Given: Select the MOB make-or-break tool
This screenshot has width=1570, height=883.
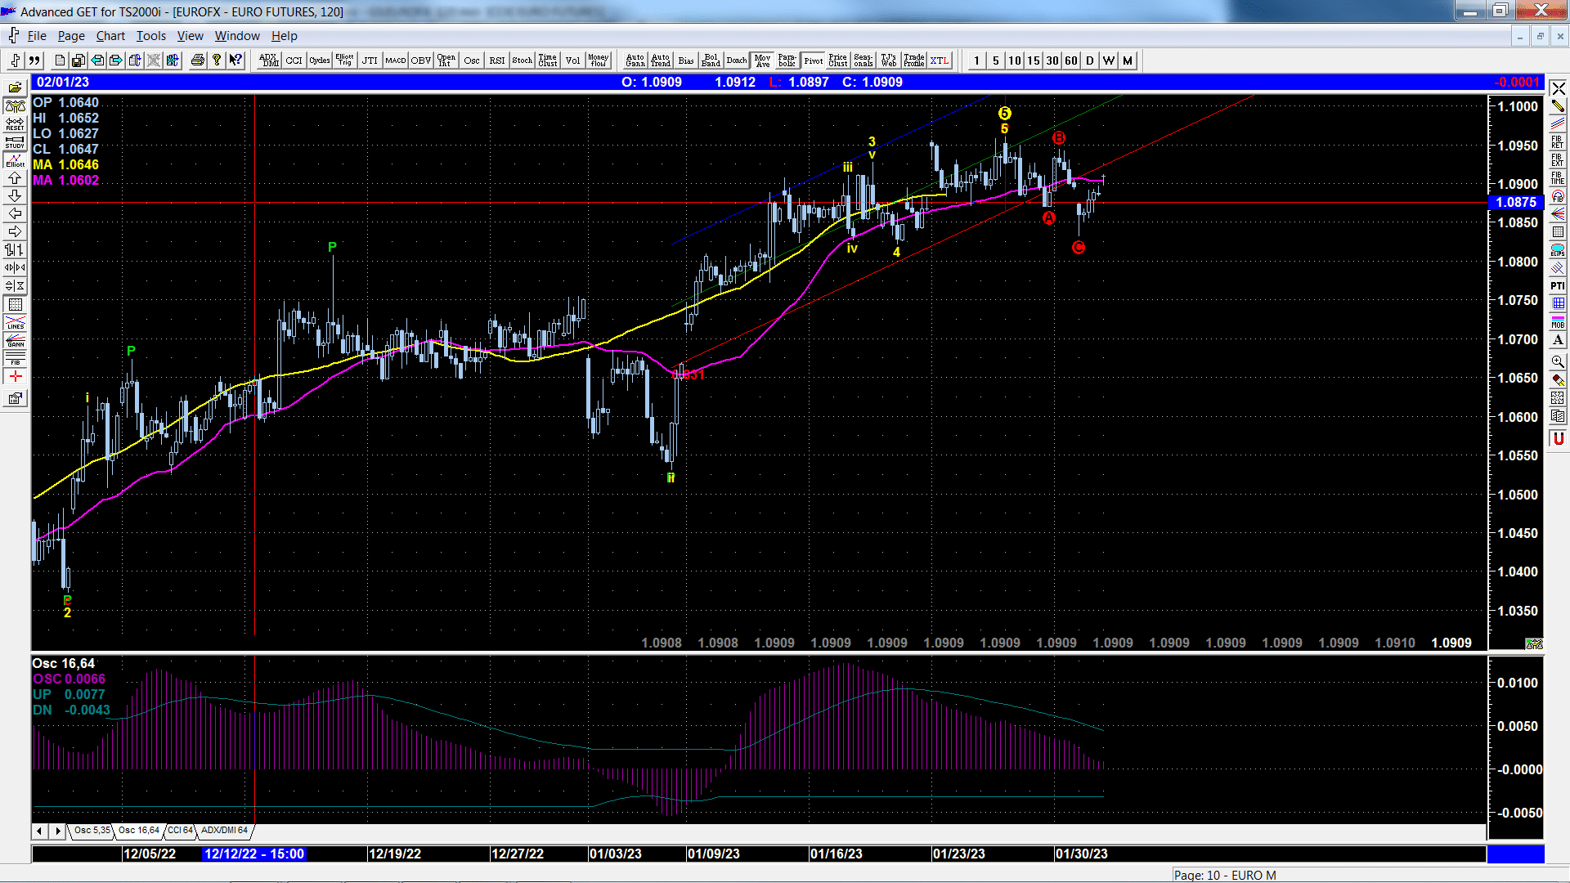Looking at the screenshot, I should tap(1558, 322).
